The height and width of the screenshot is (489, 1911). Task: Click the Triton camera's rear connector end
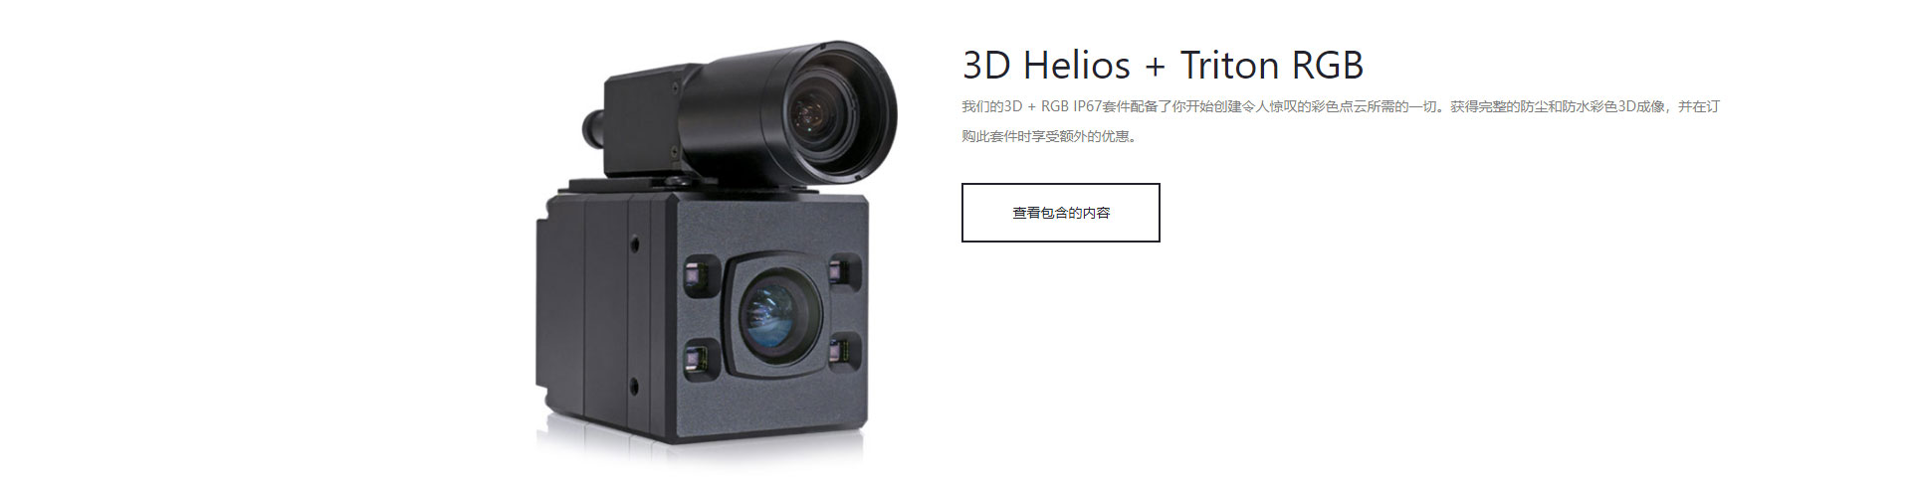pos(594,124)
